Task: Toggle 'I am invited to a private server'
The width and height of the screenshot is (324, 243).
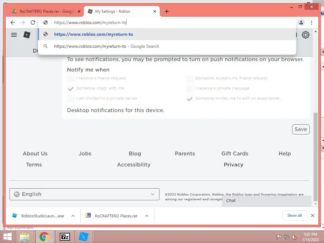Action: click(x=71, y=99)
